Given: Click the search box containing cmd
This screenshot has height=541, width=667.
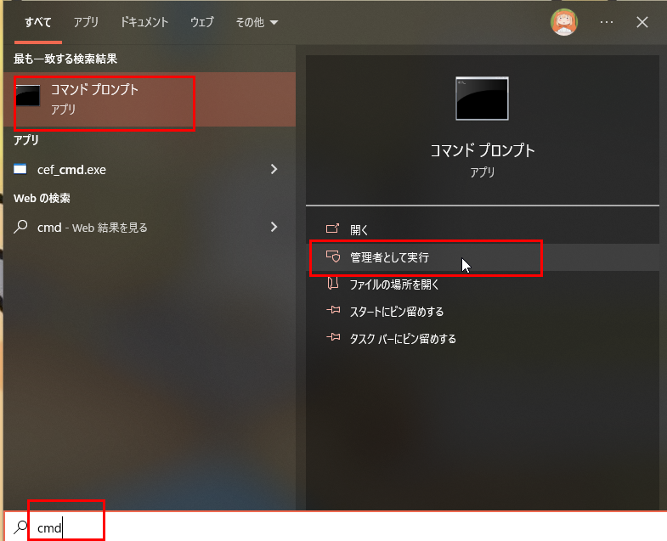Looking at the screenshot, I should pos(336,527).
